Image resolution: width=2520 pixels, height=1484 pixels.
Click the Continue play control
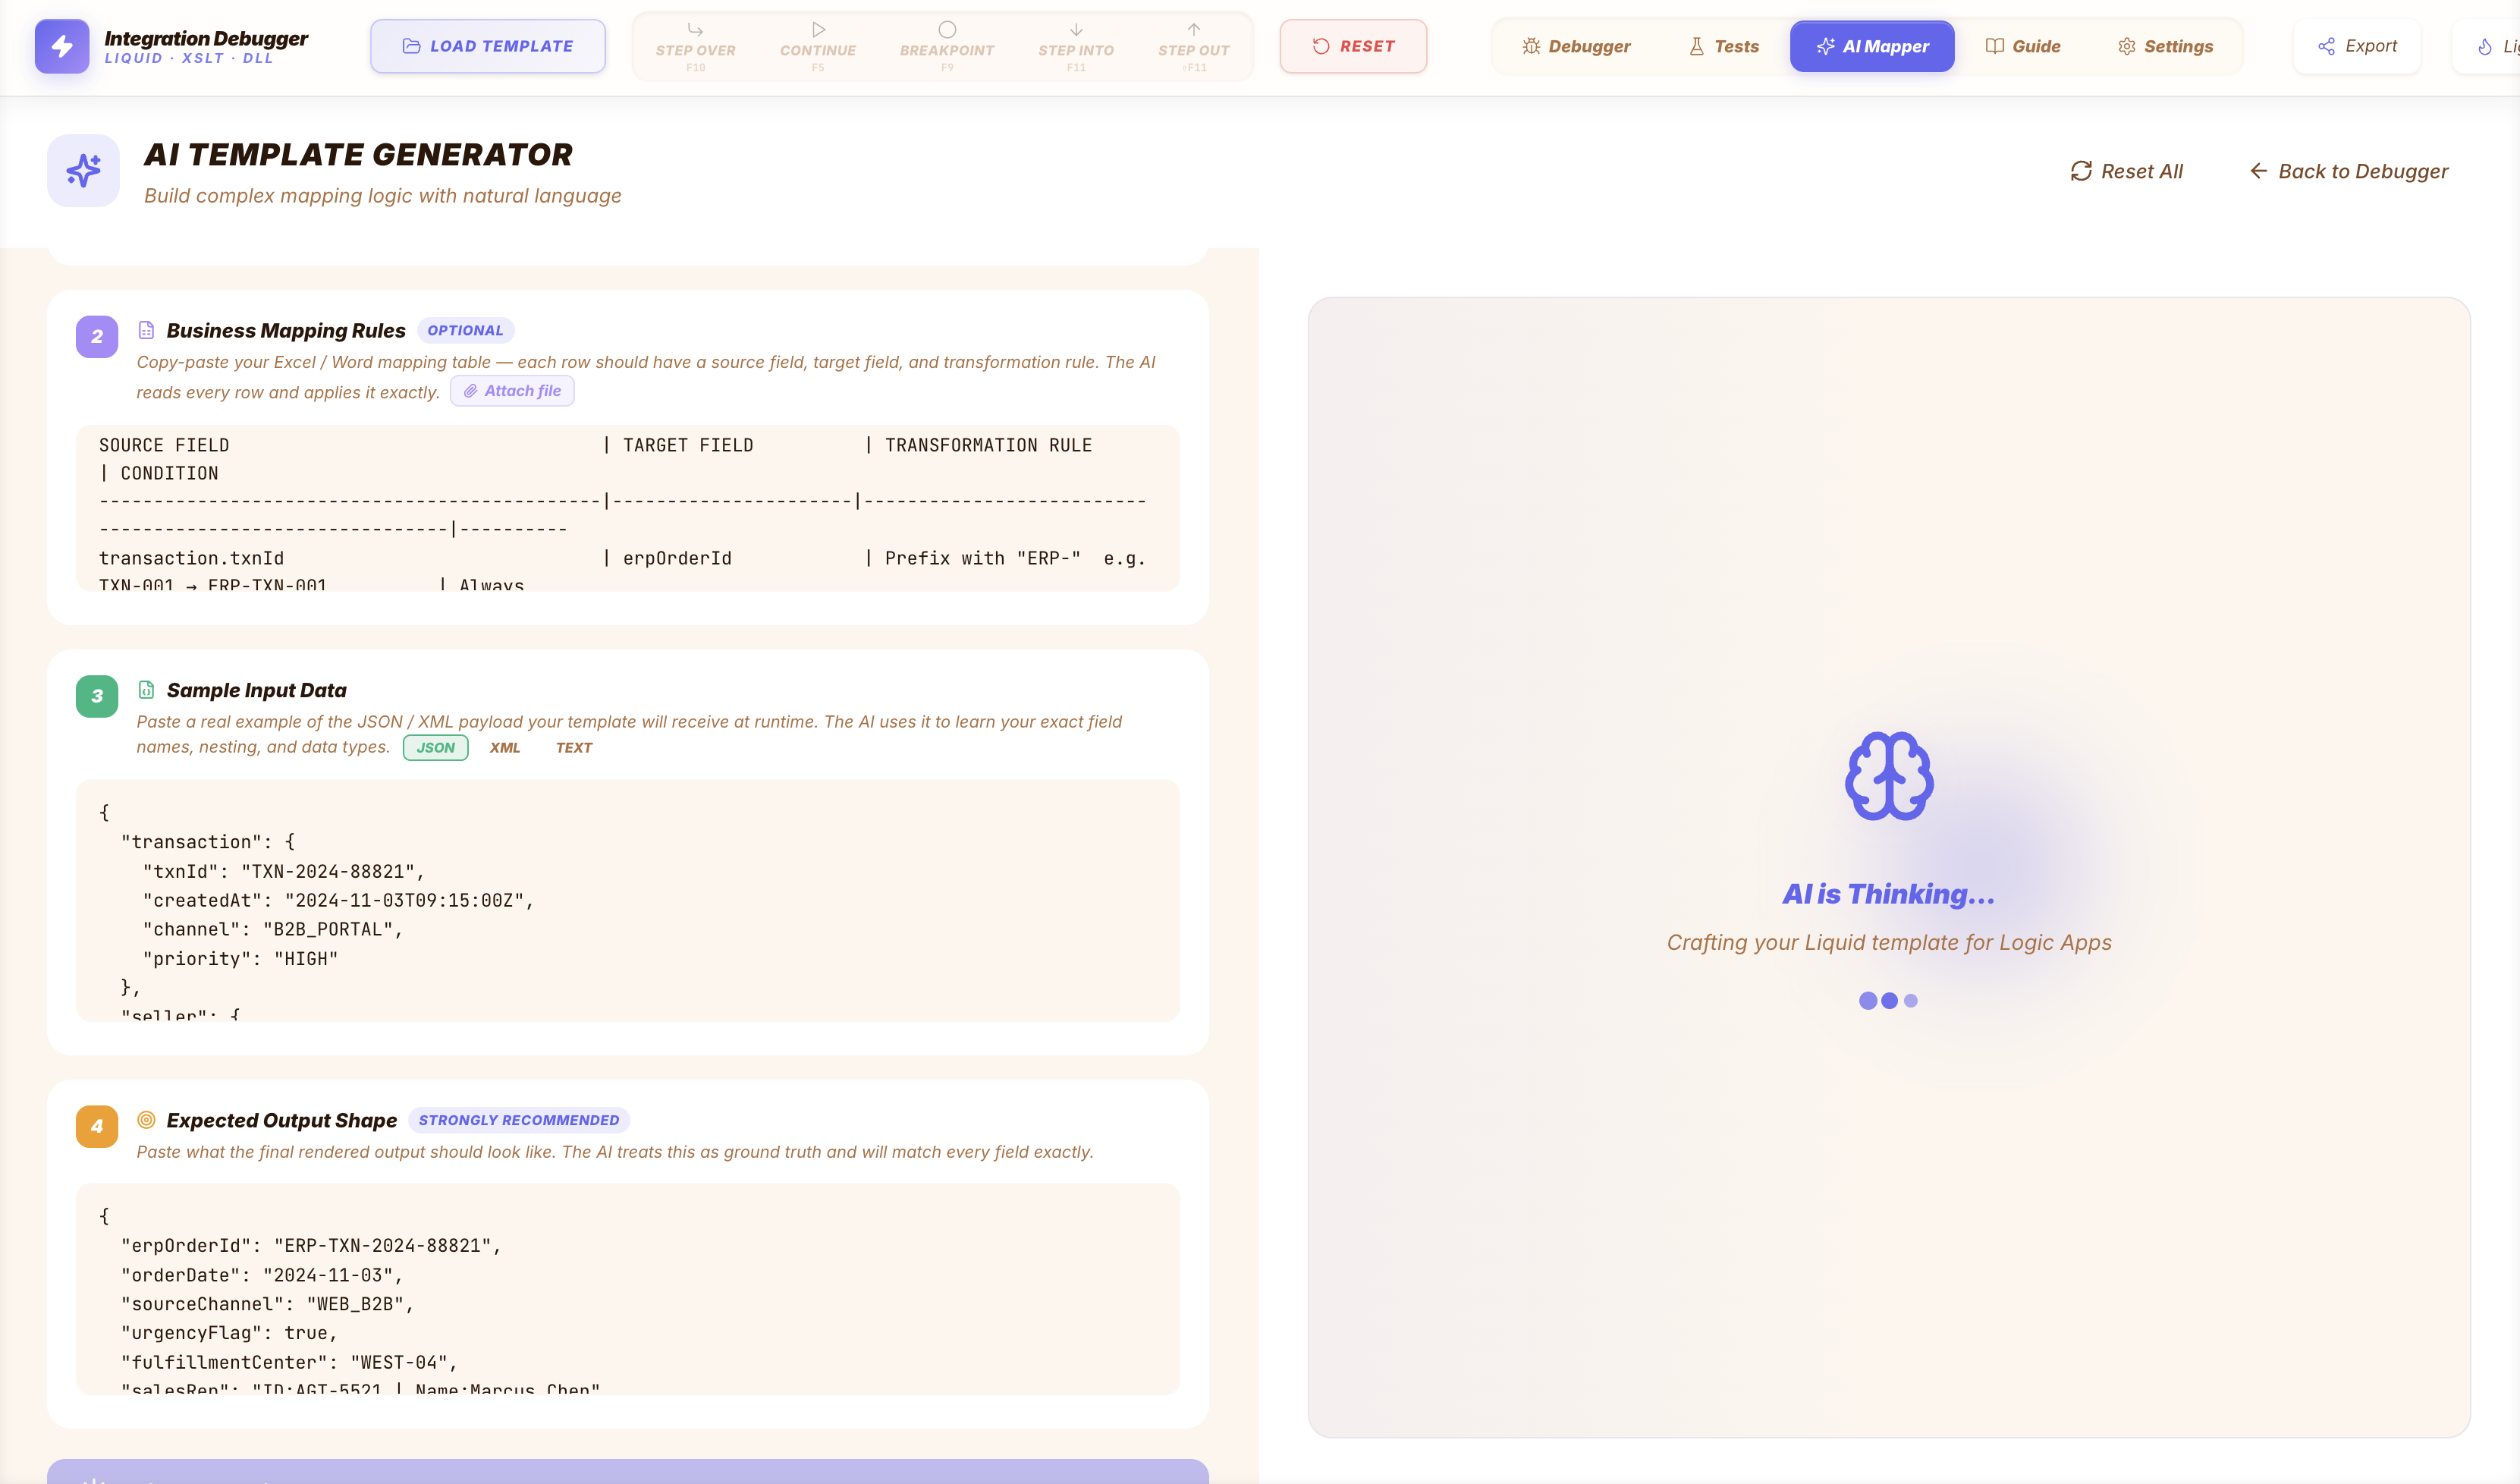coord(818,46)
